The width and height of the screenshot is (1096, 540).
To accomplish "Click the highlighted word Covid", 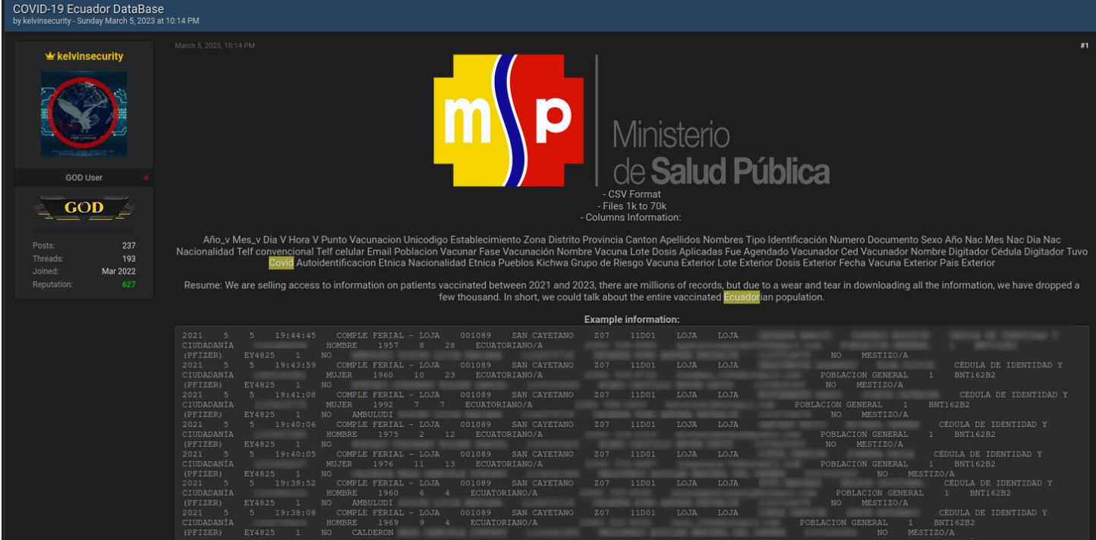I will [281, 263].
